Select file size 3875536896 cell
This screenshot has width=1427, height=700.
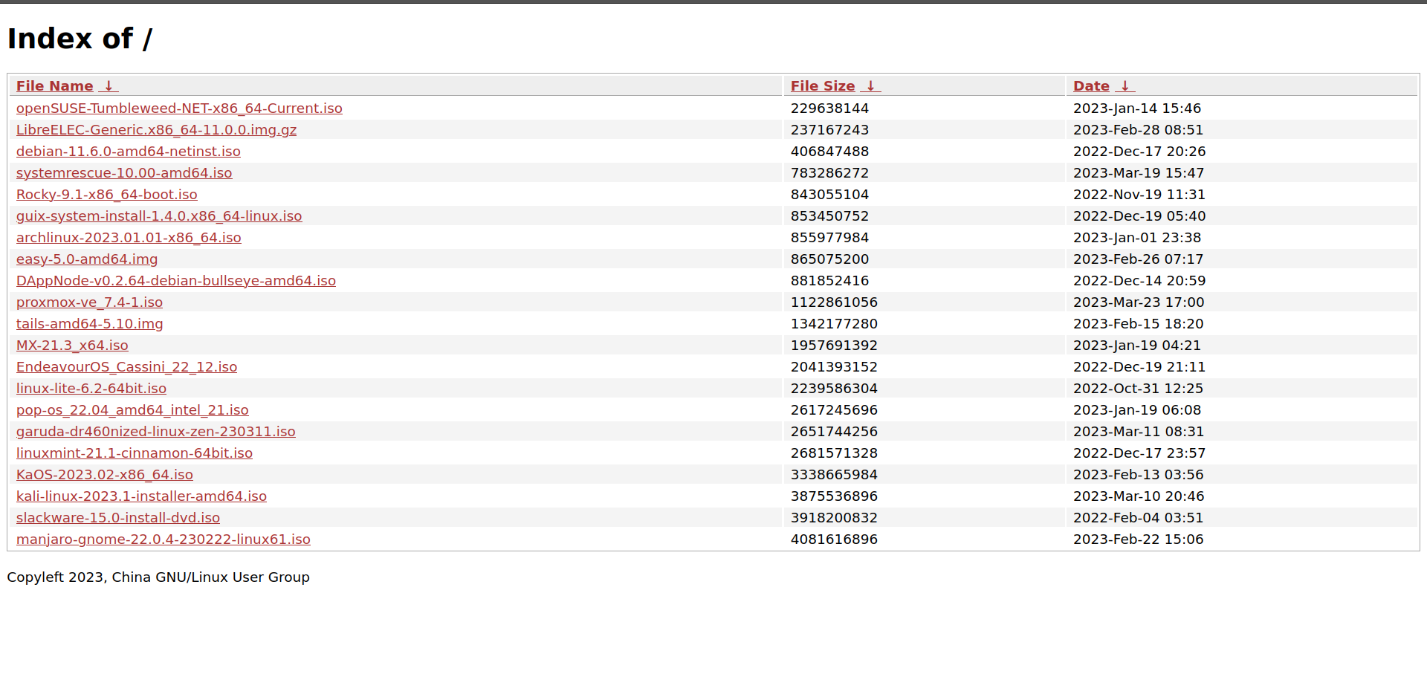tap(924, 496)
